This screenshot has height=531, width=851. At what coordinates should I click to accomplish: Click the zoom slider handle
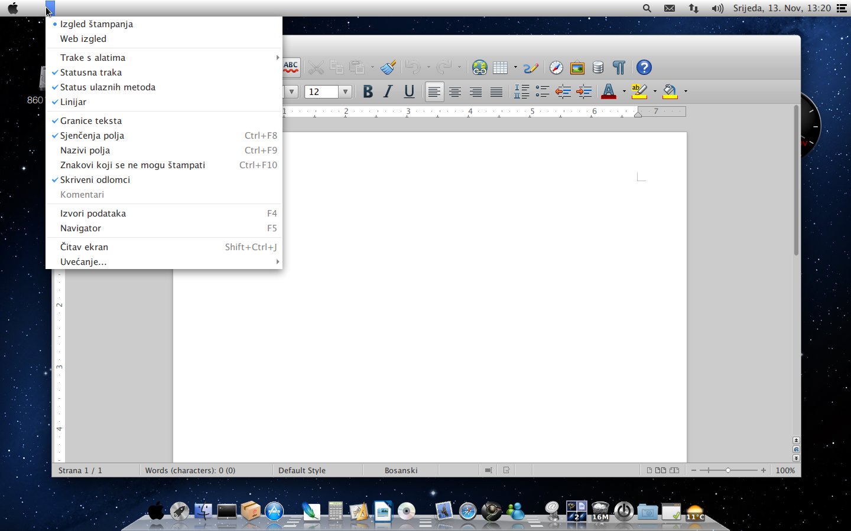coord(728,470)
